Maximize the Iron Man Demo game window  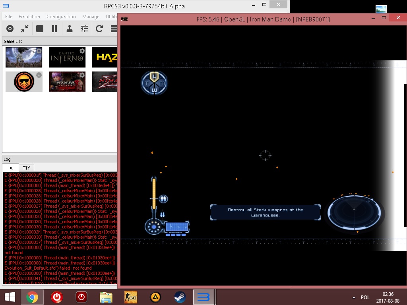[x=384, y=17]
